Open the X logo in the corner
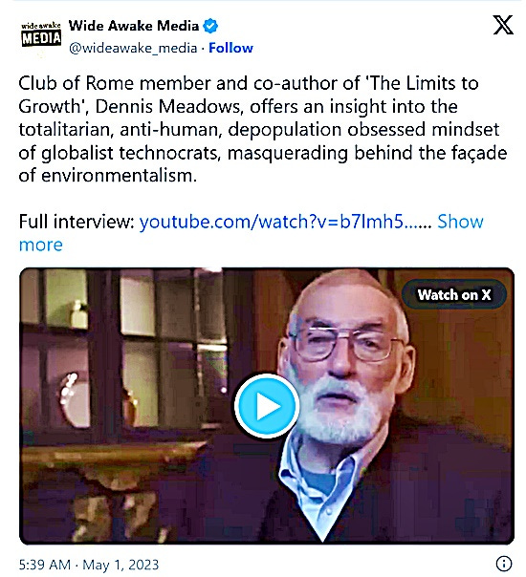526x577 pixels. pyautogui.click(x=503, y=25)
